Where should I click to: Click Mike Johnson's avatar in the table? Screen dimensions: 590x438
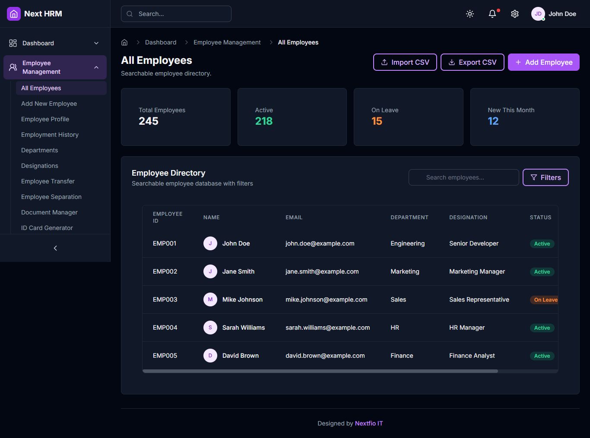[x=210, y=299]
